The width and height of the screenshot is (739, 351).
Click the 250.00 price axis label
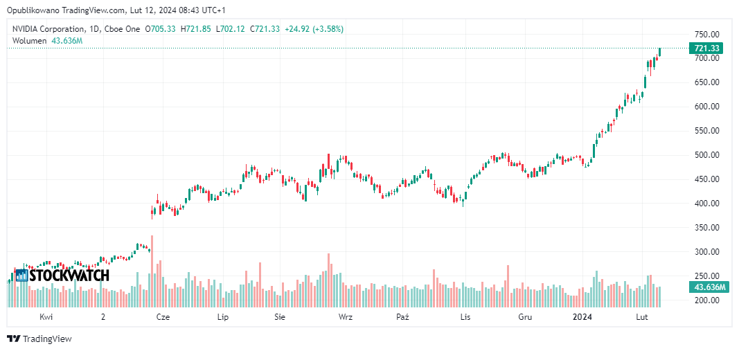[707, 276]
